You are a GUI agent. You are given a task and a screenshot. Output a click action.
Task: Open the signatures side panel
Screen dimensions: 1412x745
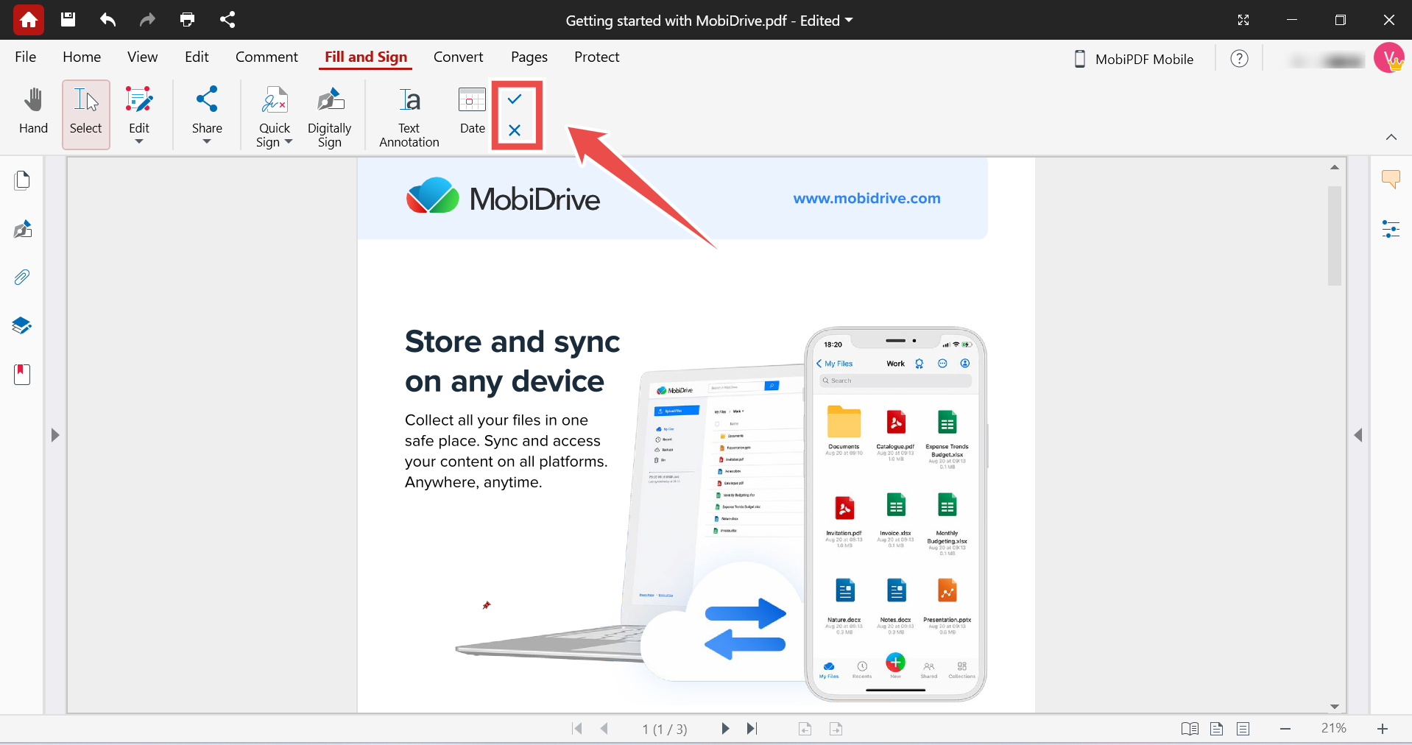tap(22, 229)
